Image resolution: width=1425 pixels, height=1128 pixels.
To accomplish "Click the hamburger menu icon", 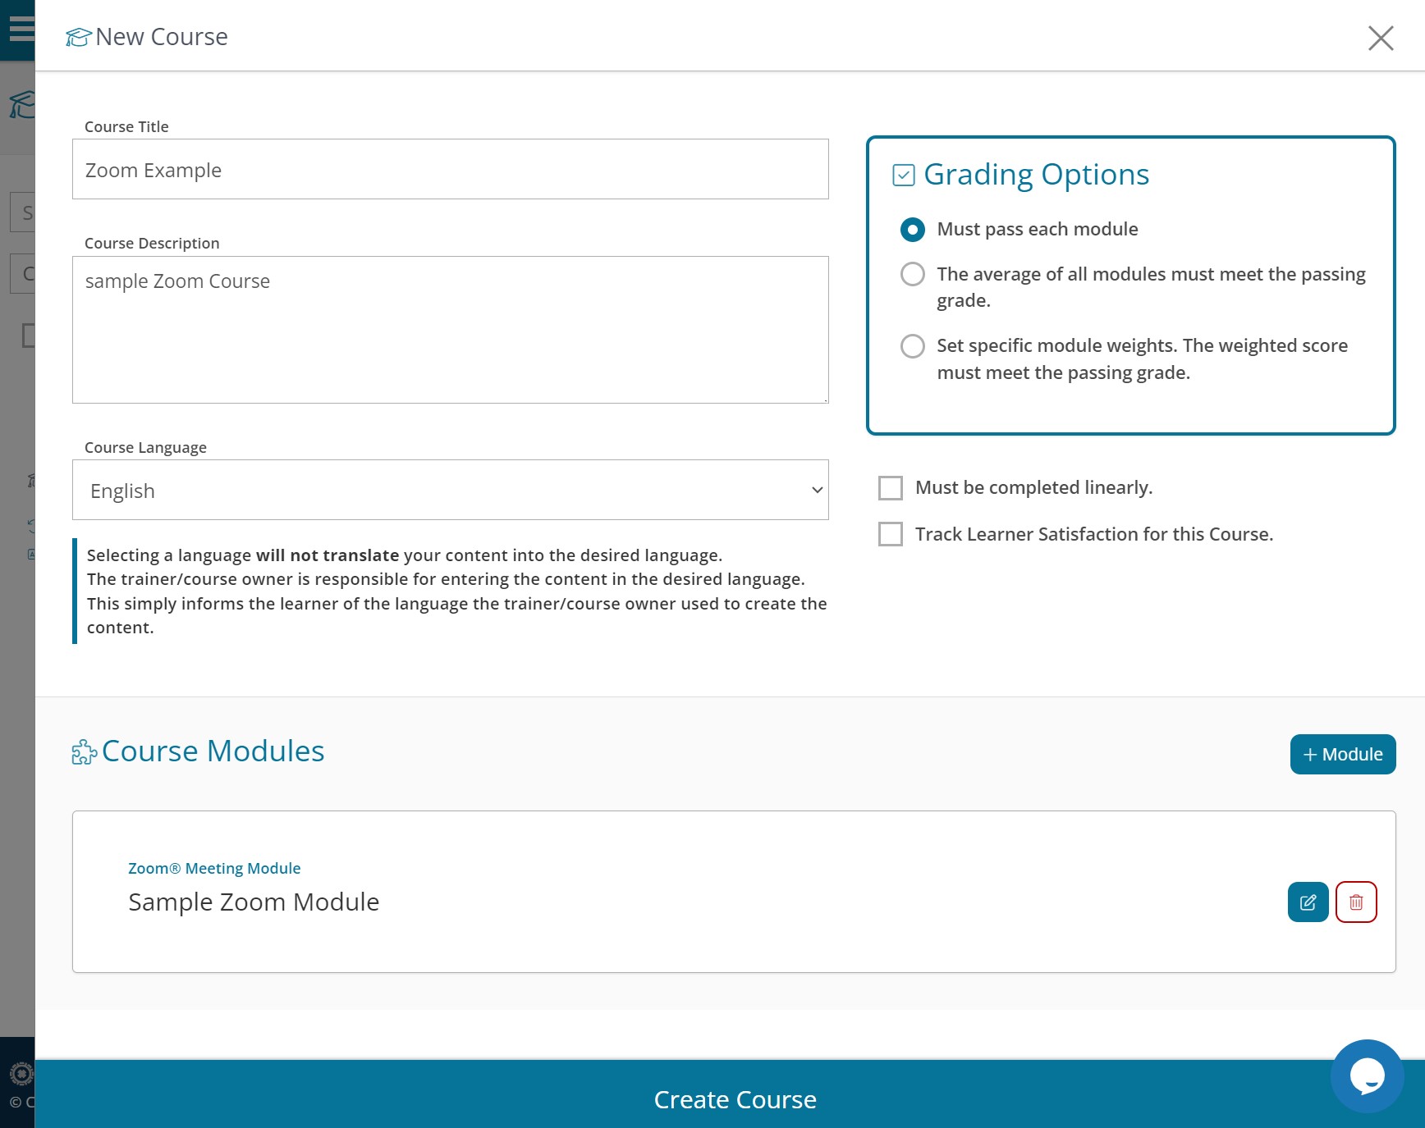I will 21,29.
